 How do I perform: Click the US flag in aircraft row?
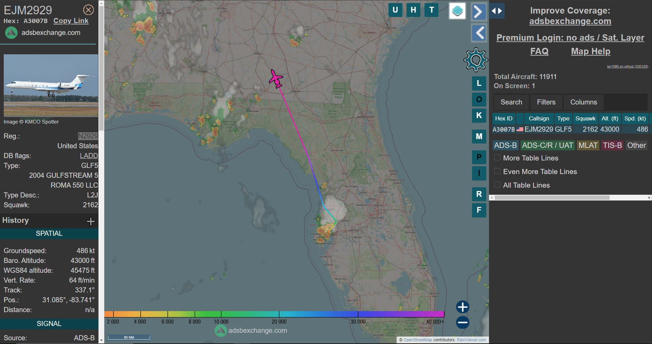point(520,129)
